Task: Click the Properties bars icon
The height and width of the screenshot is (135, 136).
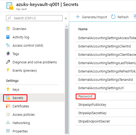Action: [8, 131]
